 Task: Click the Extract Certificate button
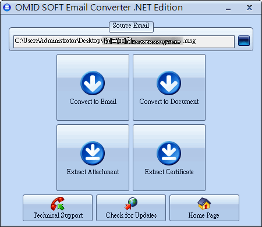(169, 157)
